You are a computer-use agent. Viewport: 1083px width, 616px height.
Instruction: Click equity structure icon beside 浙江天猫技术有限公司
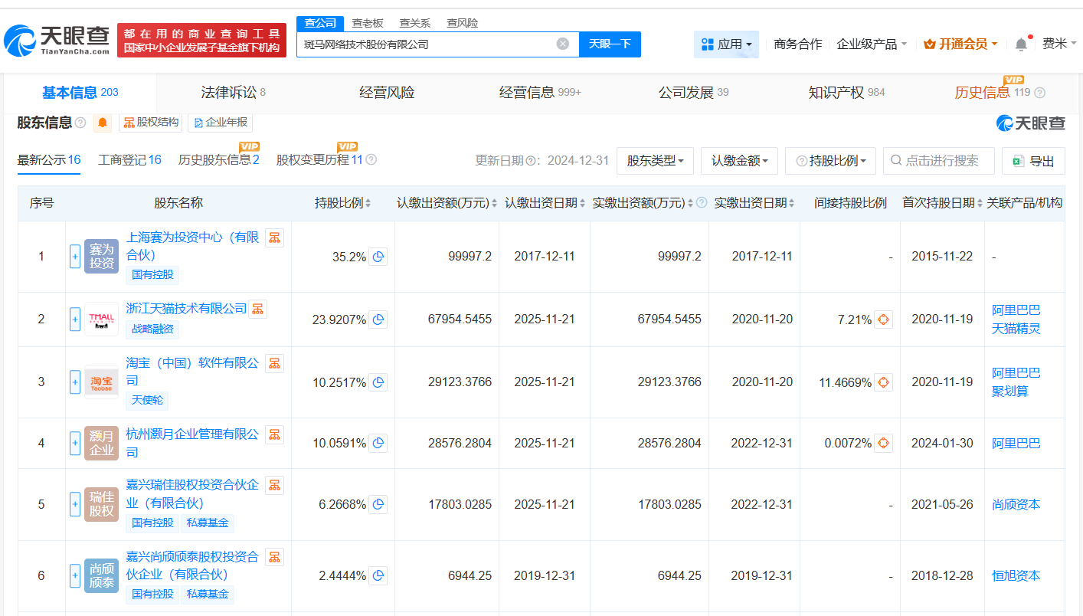click(257, 309)
